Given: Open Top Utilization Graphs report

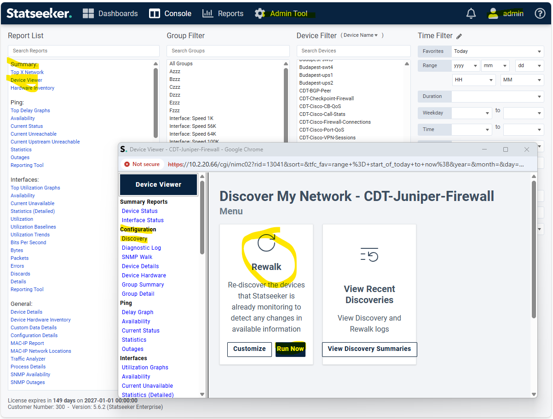Looking at the screenshot, I should pyautogui.click(x=35, y=188).
